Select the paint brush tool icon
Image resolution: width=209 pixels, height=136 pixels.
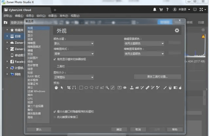(x=165, y=88)
